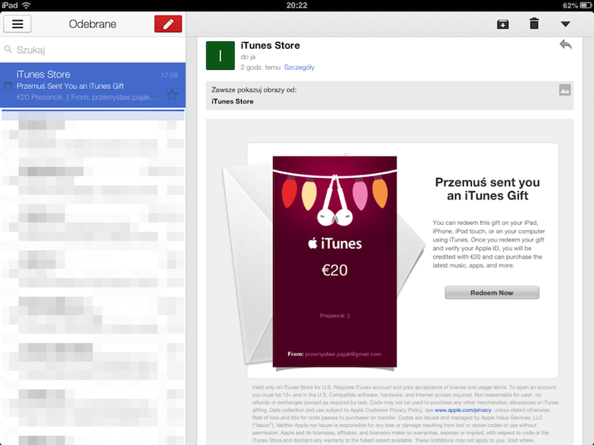Click the 'Przemuś sent you an iTunes Gift' heading
594x445 pixels.
click(488, 189)
